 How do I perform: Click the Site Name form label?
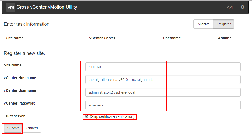pos(13,65)
